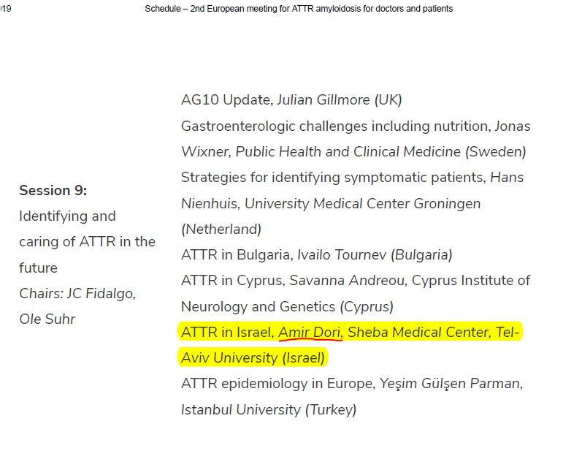Click 'Public Health and Clinical Medicine (Sweden)'
The image size is (563, 451).
[x=380, y=152]
